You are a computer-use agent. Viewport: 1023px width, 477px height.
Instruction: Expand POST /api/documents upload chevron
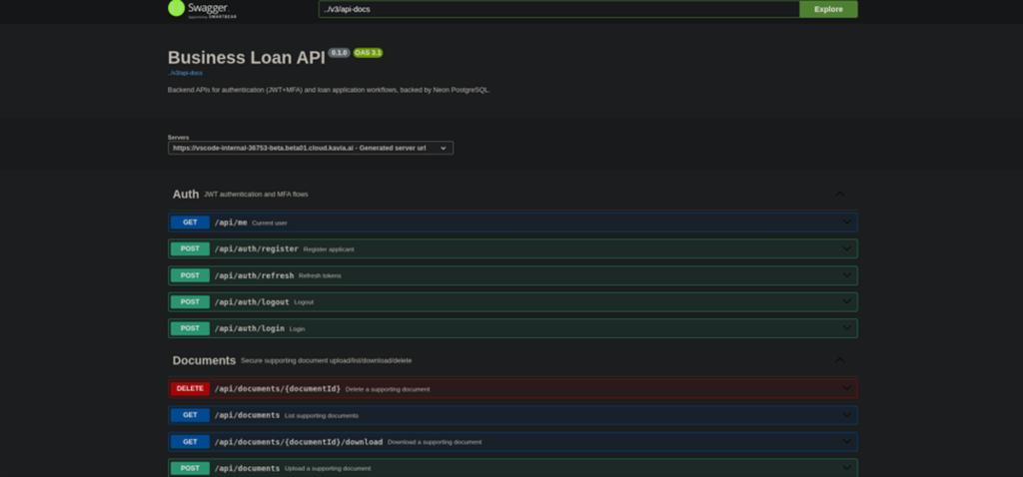tap(847, 468)
